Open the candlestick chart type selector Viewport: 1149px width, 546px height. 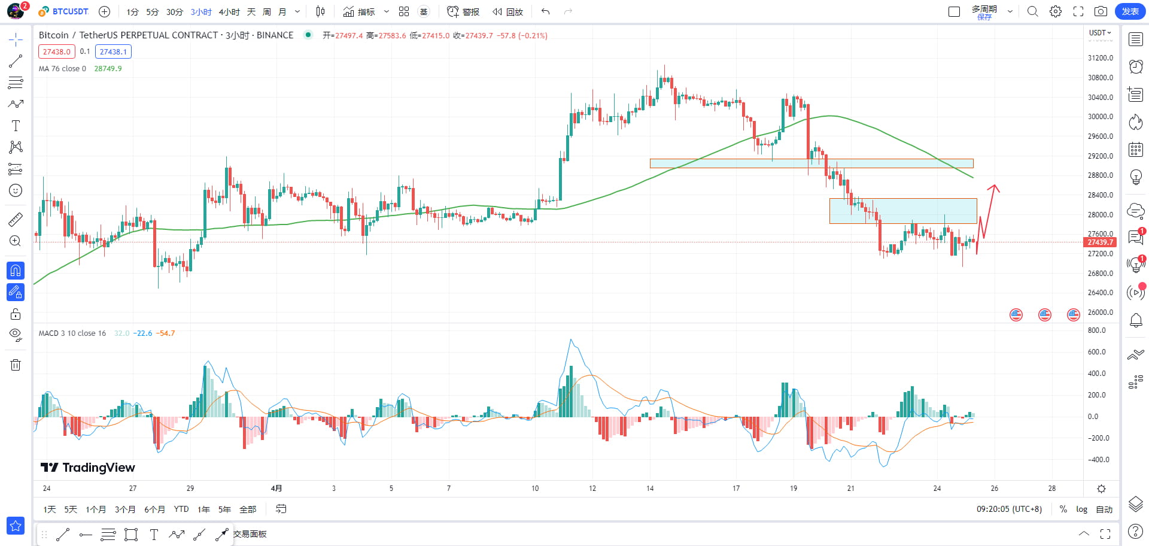[320, 11]
